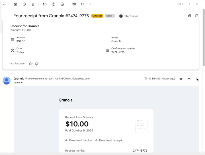The width and height of the screenshot is (205, 155).
Task: Click the confirmation number 2474-9775 in summary
Action: [118, 52]
